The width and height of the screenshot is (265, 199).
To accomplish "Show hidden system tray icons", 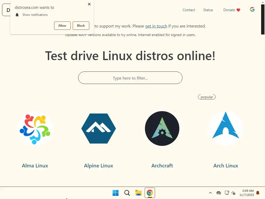I will (210, 193).
